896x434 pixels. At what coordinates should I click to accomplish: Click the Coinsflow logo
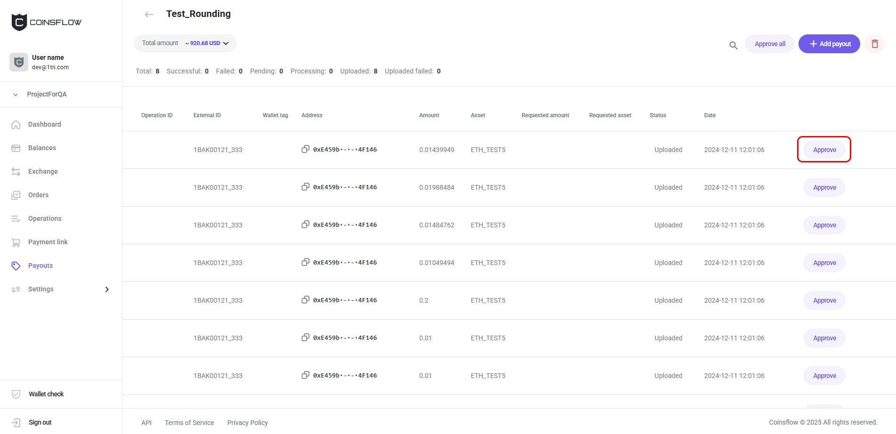(x=46, y=22)
